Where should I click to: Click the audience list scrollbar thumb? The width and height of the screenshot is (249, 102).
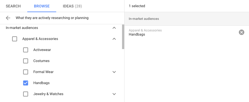click(x=123, y=37)
